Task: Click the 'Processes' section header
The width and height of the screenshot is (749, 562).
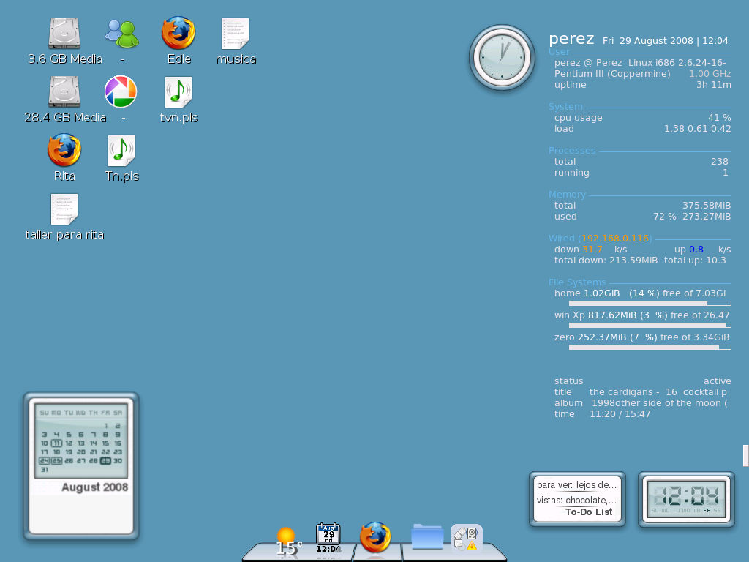Action: click(572, 151)
